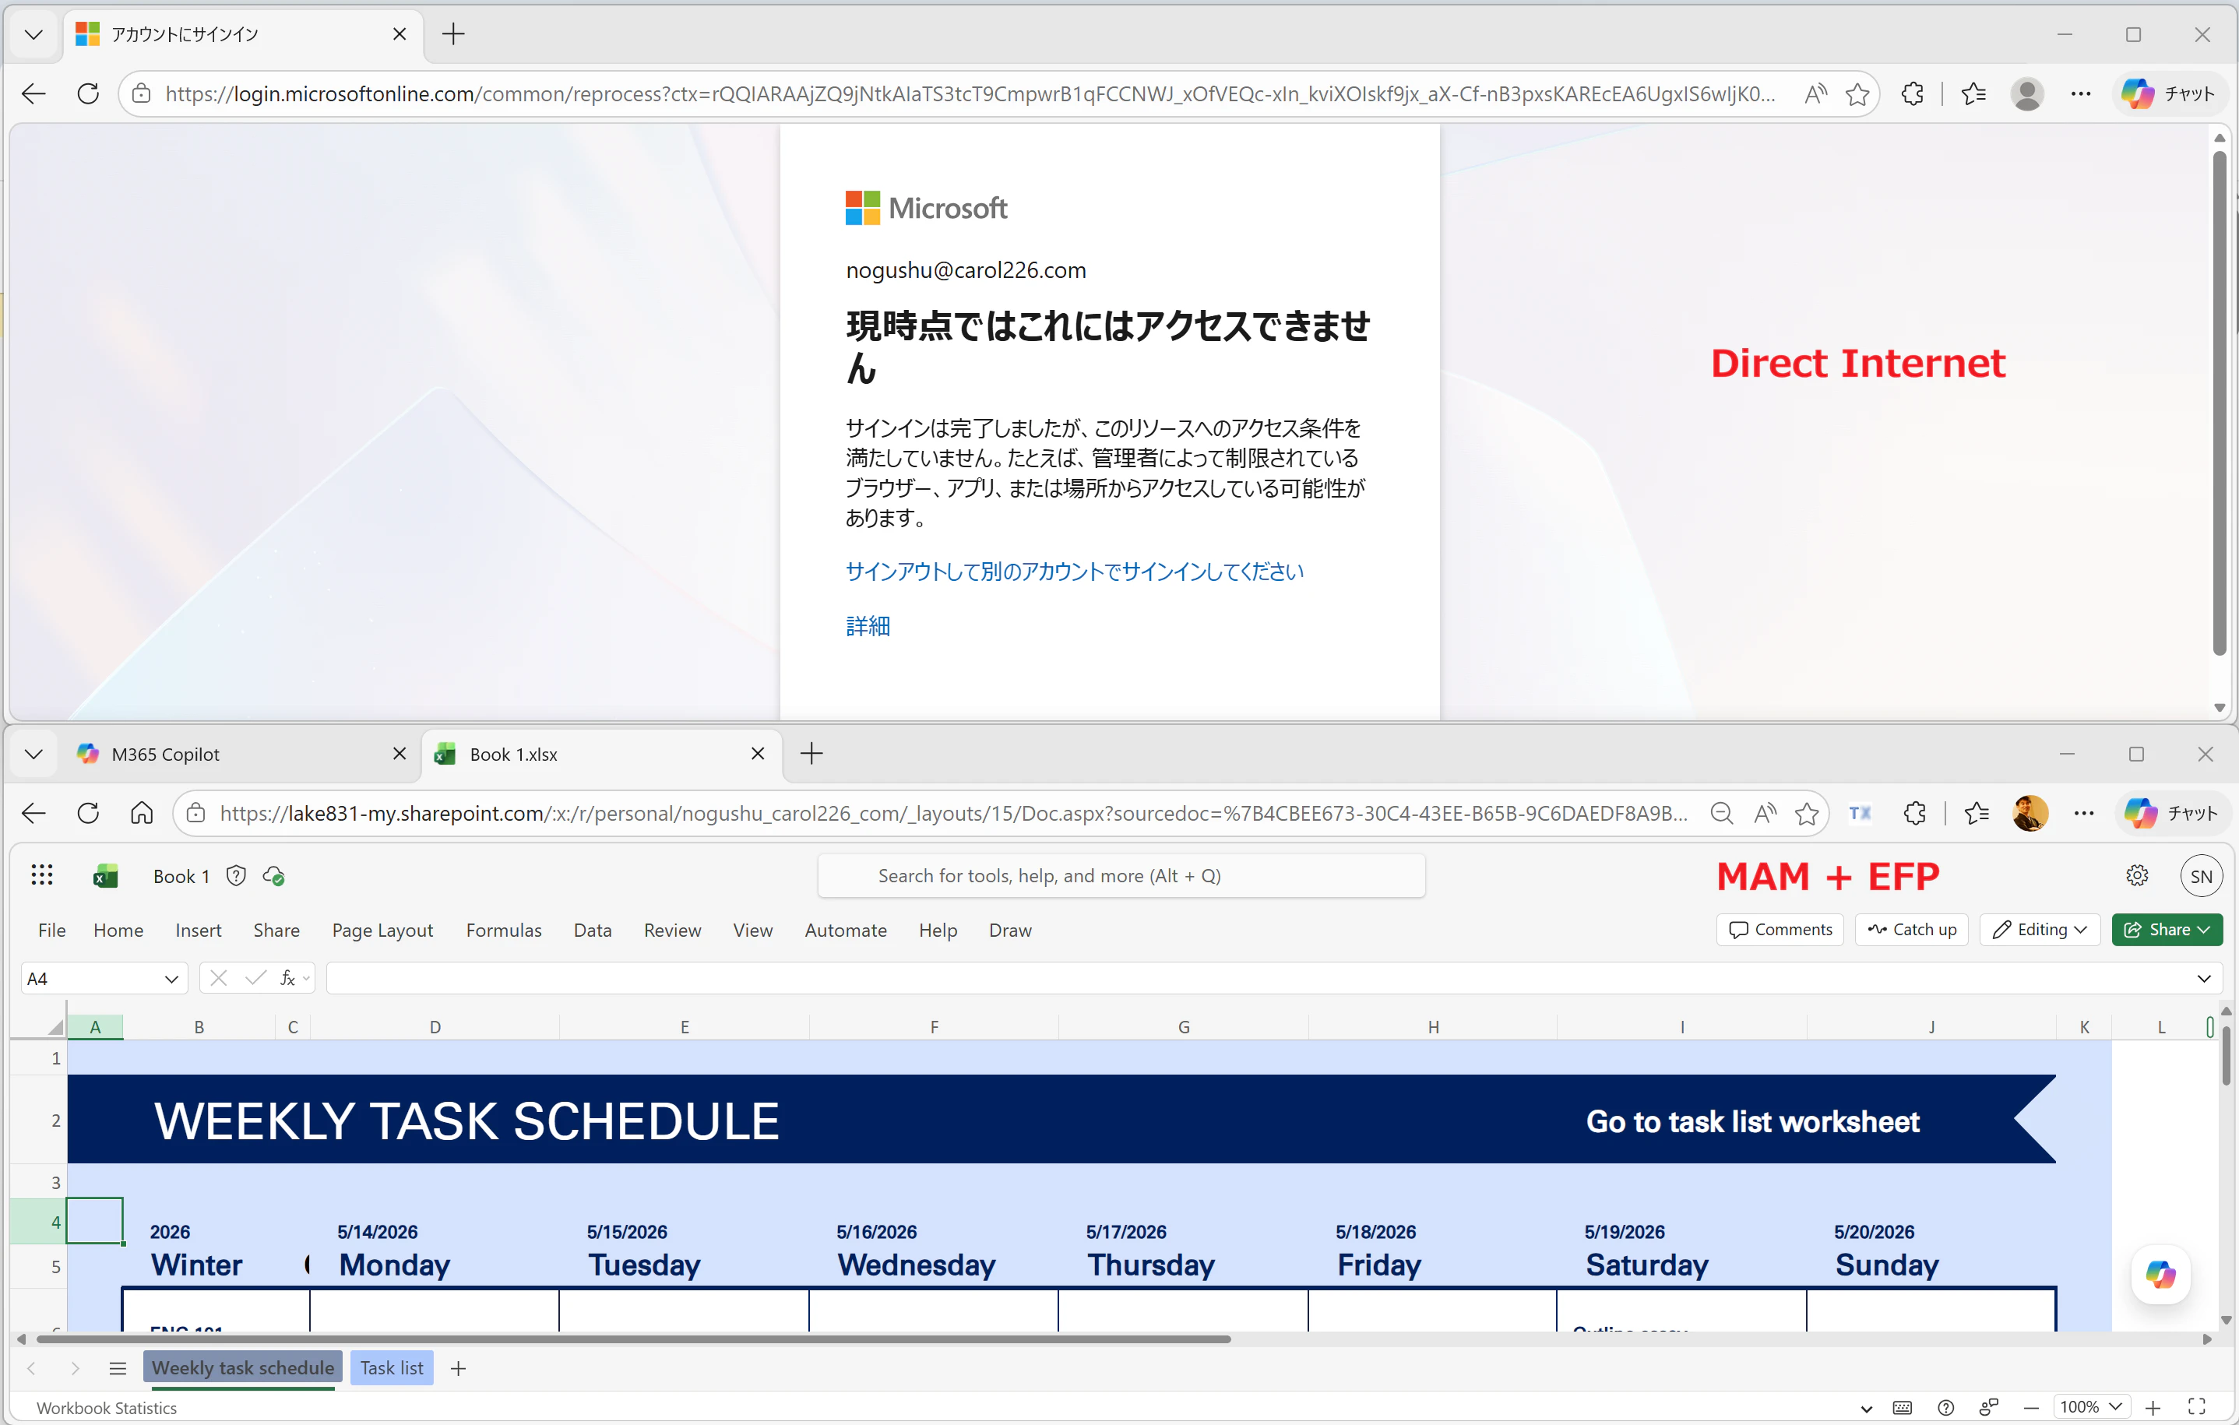The width and height of the screenshot is (2239, 1425).
Task: Open new tab in the upper browser
Action: point(452,34)
